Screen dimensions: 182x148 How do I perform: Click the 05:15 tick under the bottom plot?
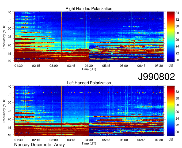[x=106, y=140]
